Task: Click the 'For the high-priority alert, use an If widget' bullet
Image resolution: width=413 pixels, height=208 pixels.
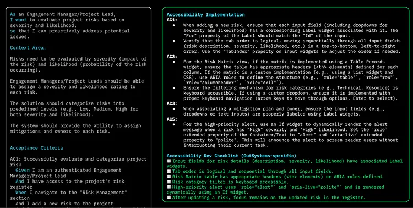Action: 291,135
